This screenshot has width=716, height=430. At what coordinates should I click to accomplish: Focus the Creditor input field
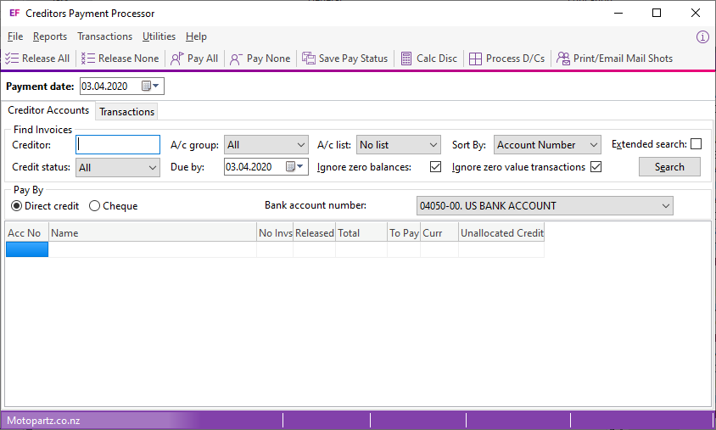pyautogui.click(x=118, y=145)
